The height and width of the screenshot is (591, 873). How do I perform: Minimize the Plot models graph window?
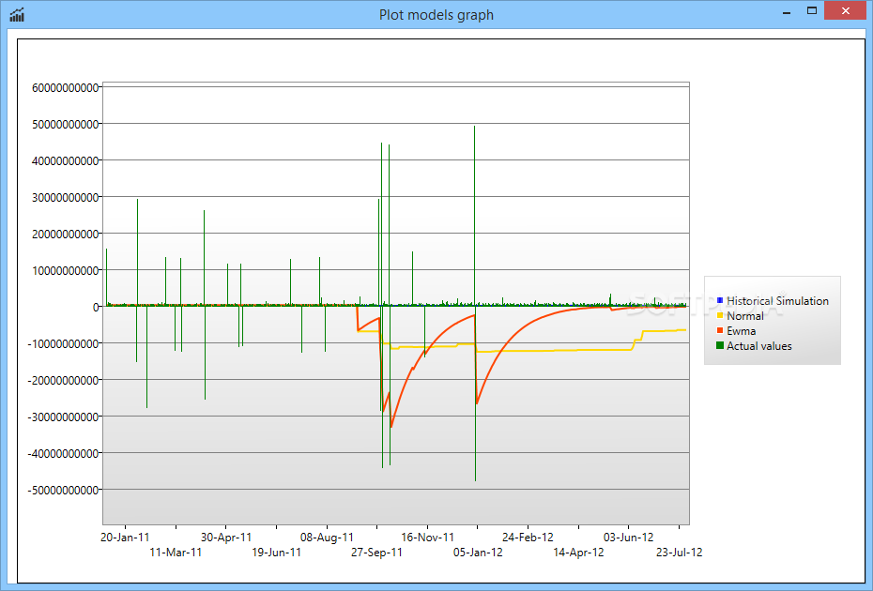[x=787, y=11]
